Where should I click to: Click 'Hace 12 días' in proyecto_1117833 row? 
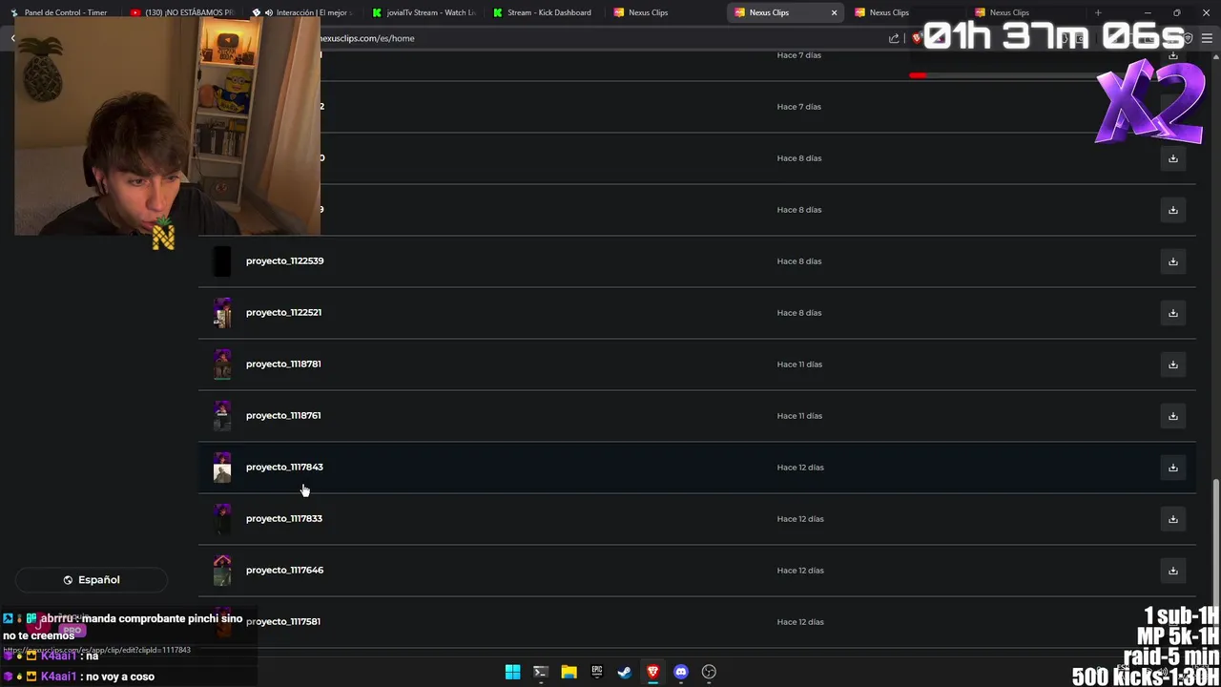click(800, 519)
